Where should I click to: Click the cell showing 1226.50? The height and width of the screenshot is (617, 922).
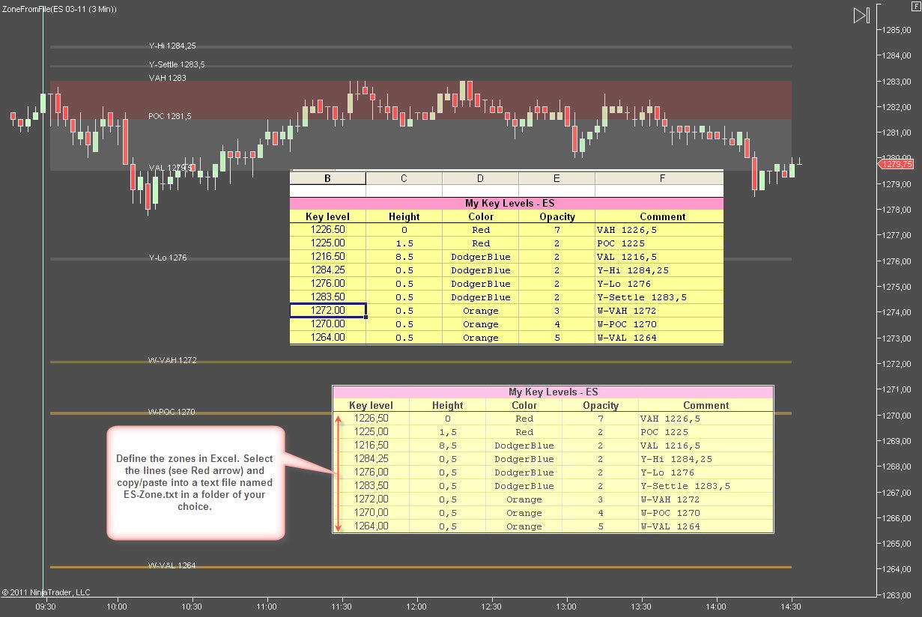pyautogui.click(x=328, y=230)
